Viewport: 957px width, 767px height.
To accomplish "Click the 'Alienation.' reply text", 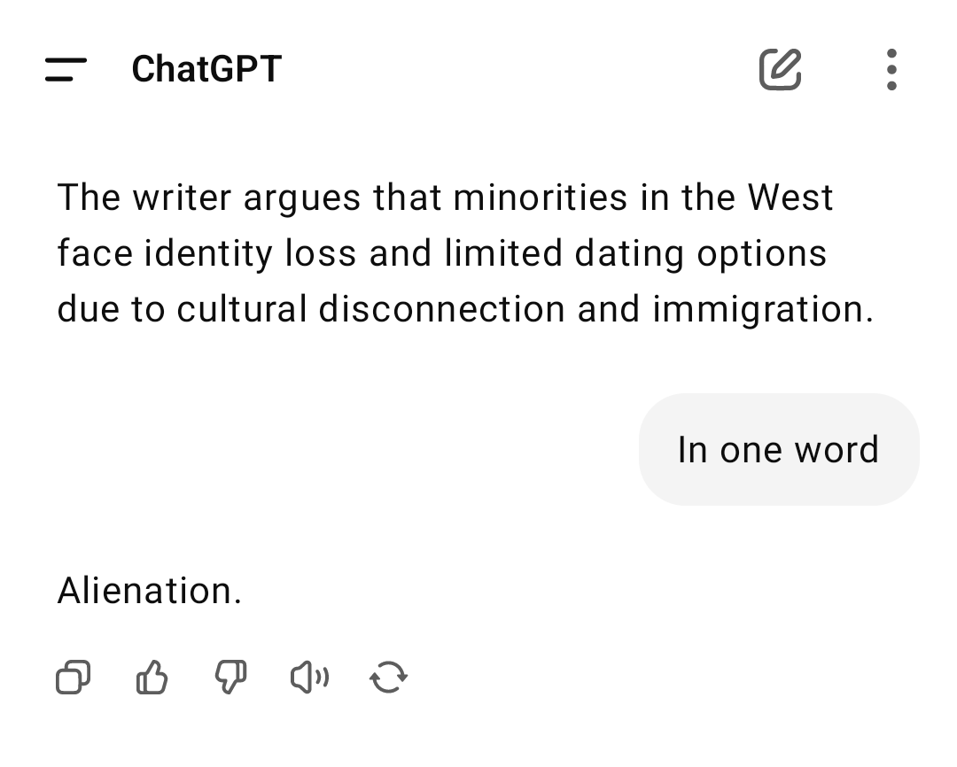I will 150,591.
